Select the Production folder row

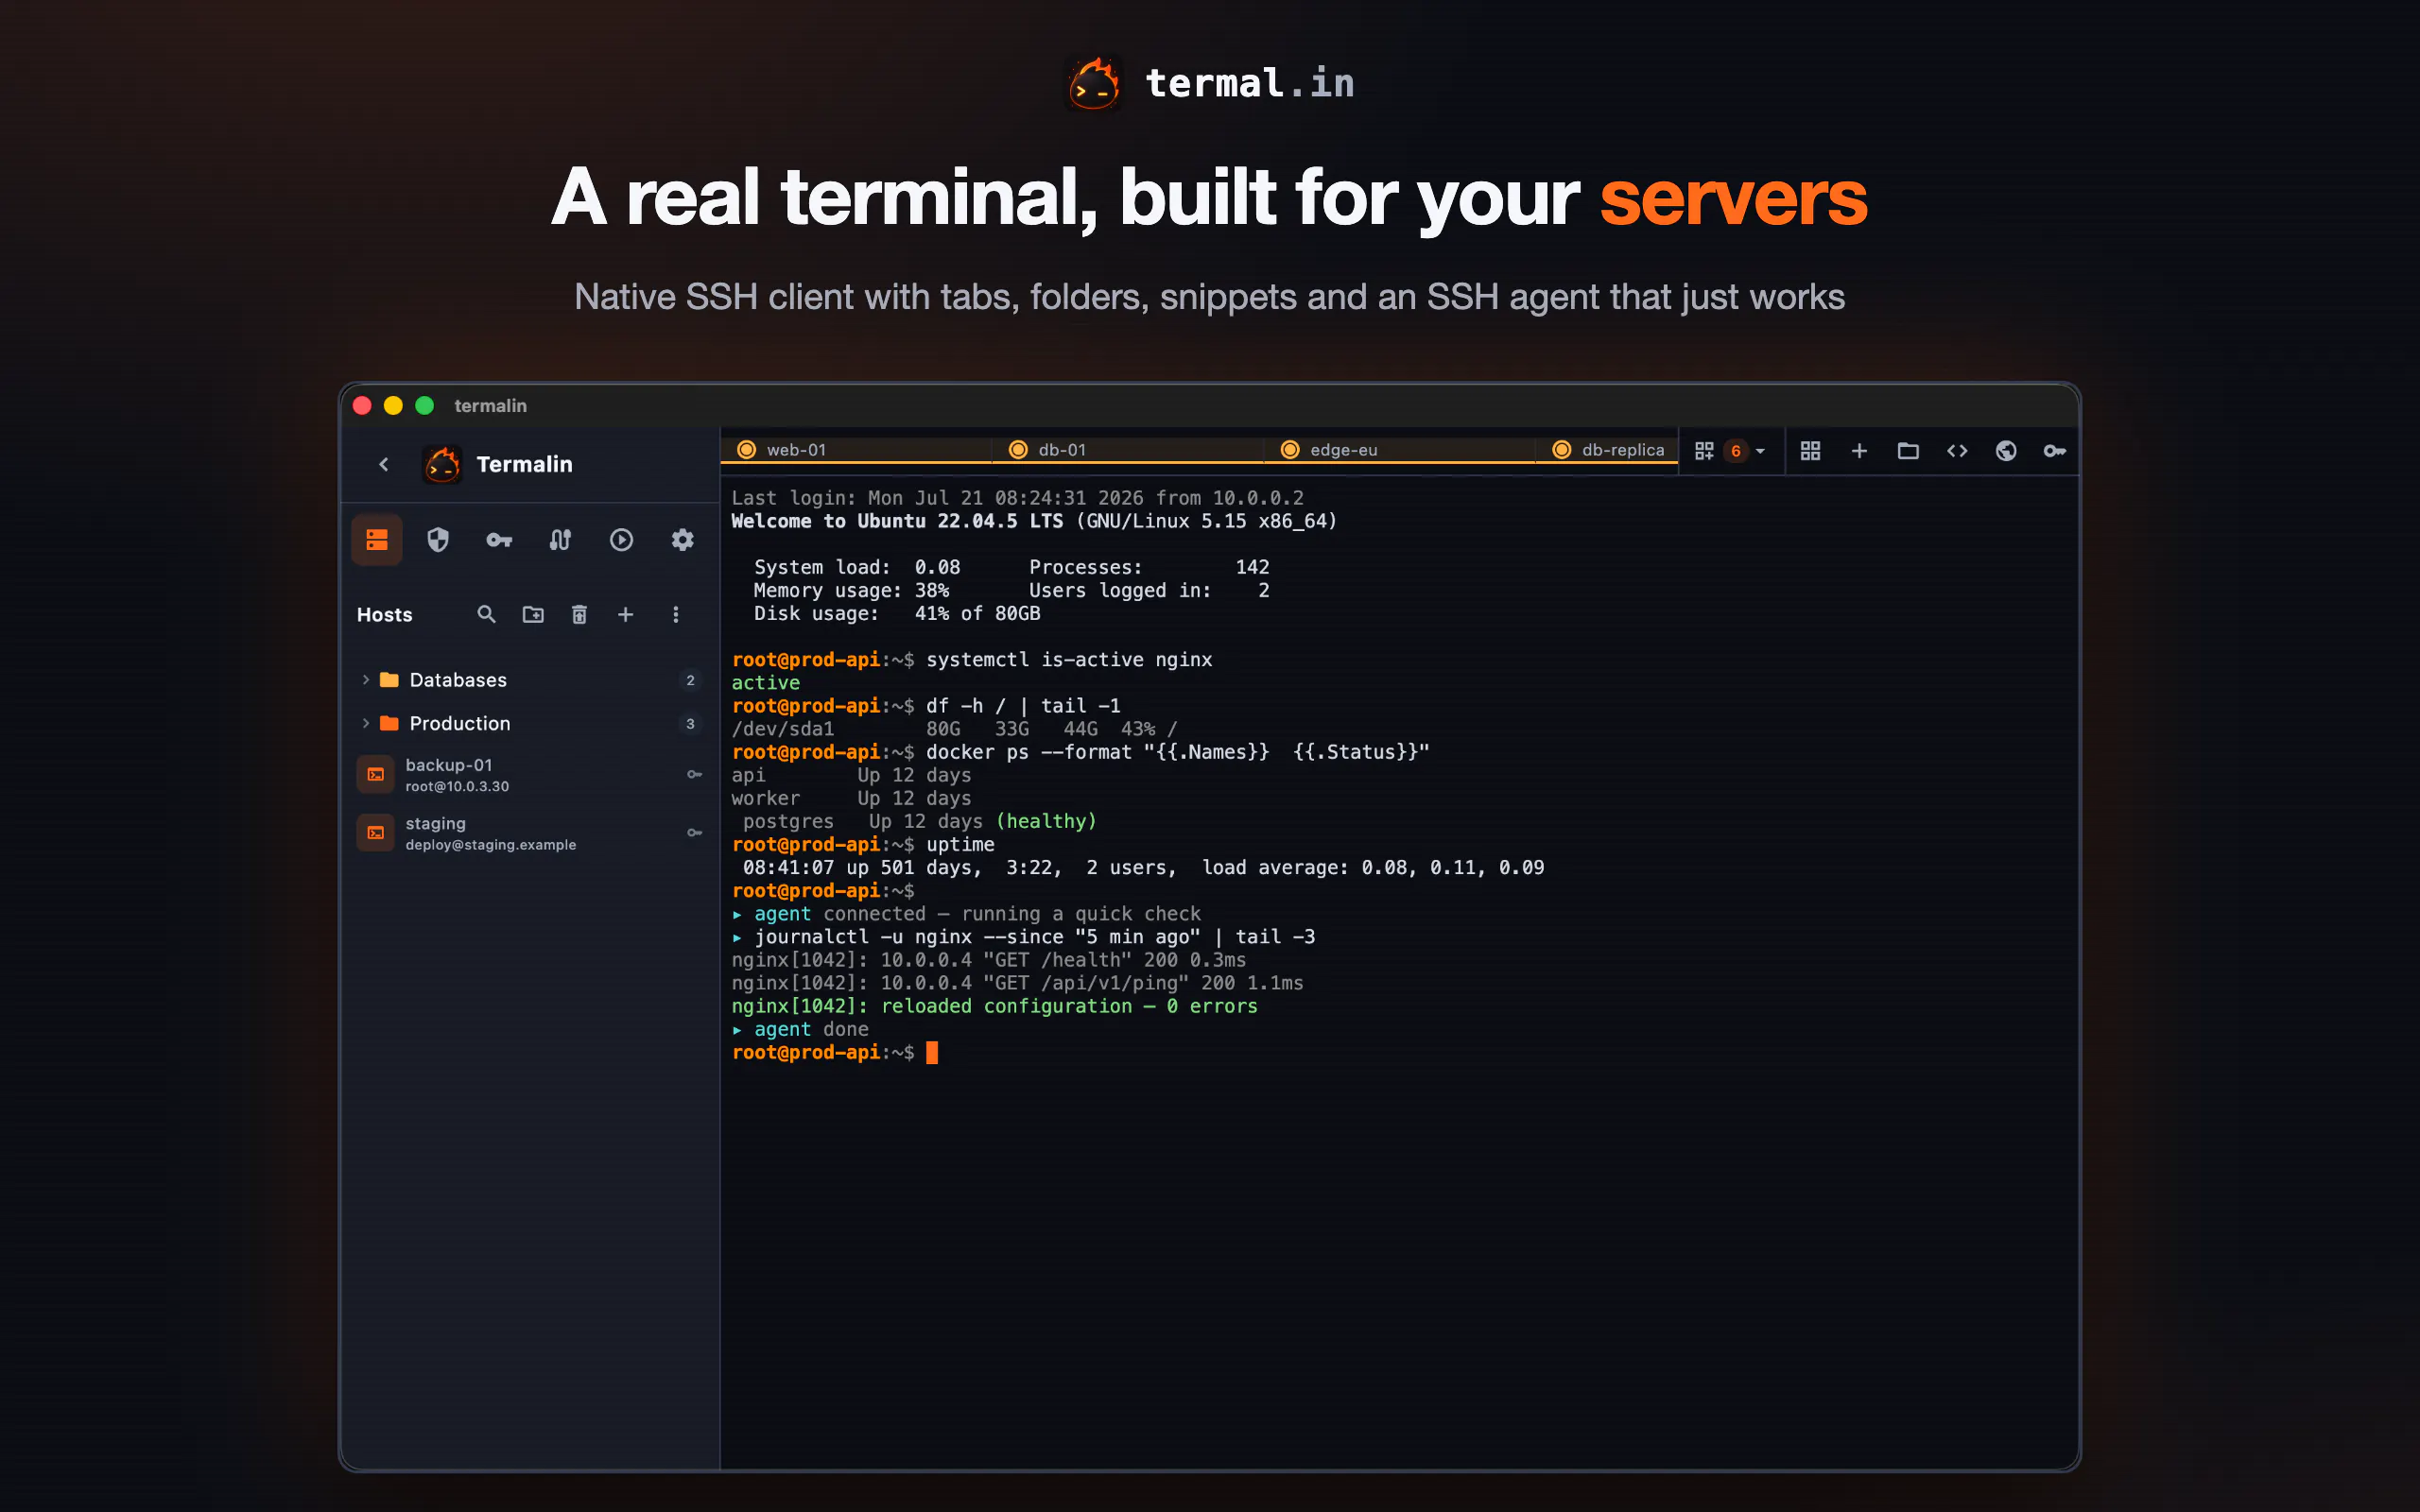point(530,723)
